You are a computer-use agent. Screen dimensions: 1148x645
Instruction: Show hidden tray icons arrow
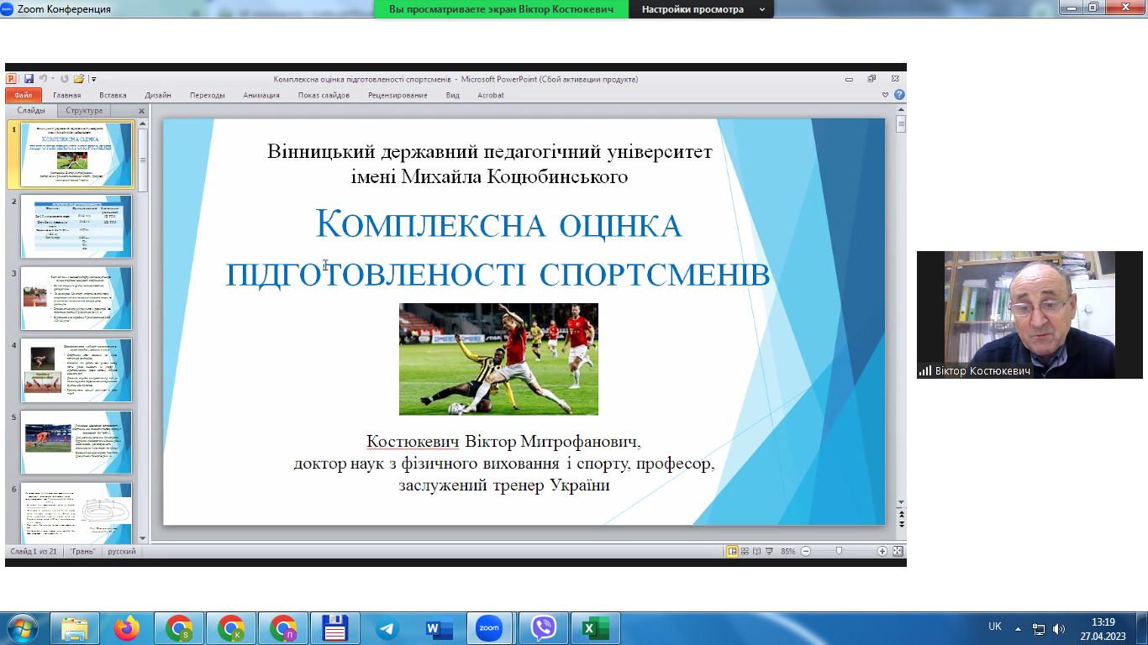point(1018,628)
